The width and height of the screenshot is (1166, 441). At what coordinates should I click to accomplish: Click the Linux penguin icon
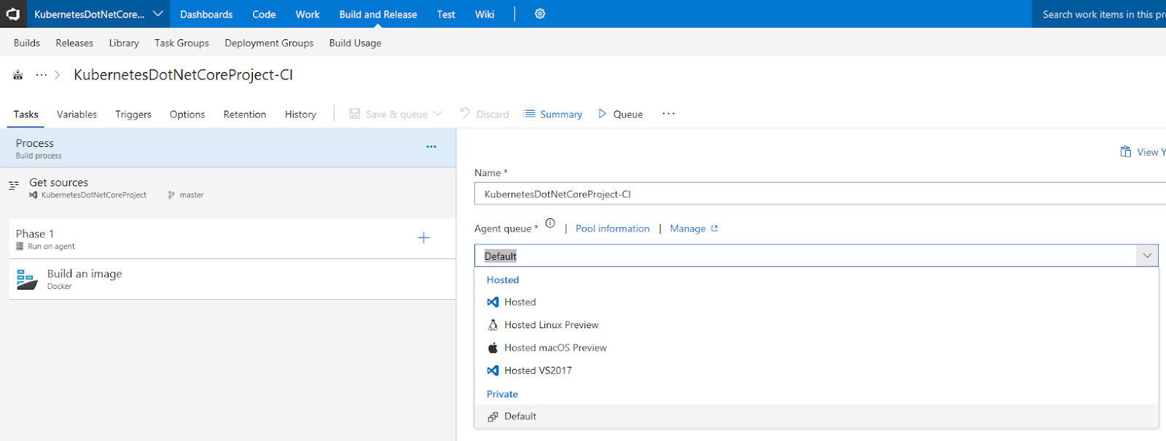tap(493, 325)
